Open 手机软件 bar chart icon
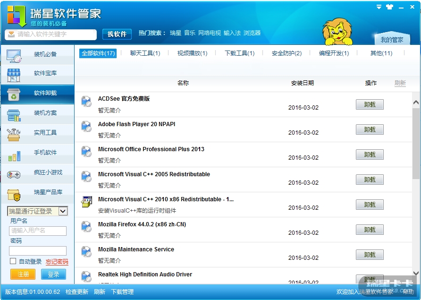Image resolution: width=421 pixels, height=300 pixels. [14, 156]
